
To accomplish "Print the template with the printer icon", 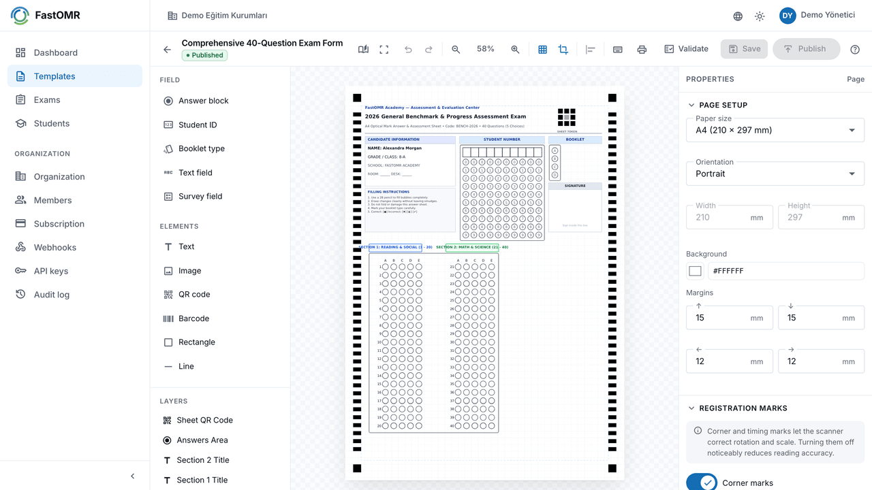I will click(641, 49).
